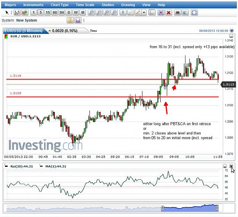Open the drawing tool dropdown arrow
This screenshot has width=238, height=217.
point(144,13)
